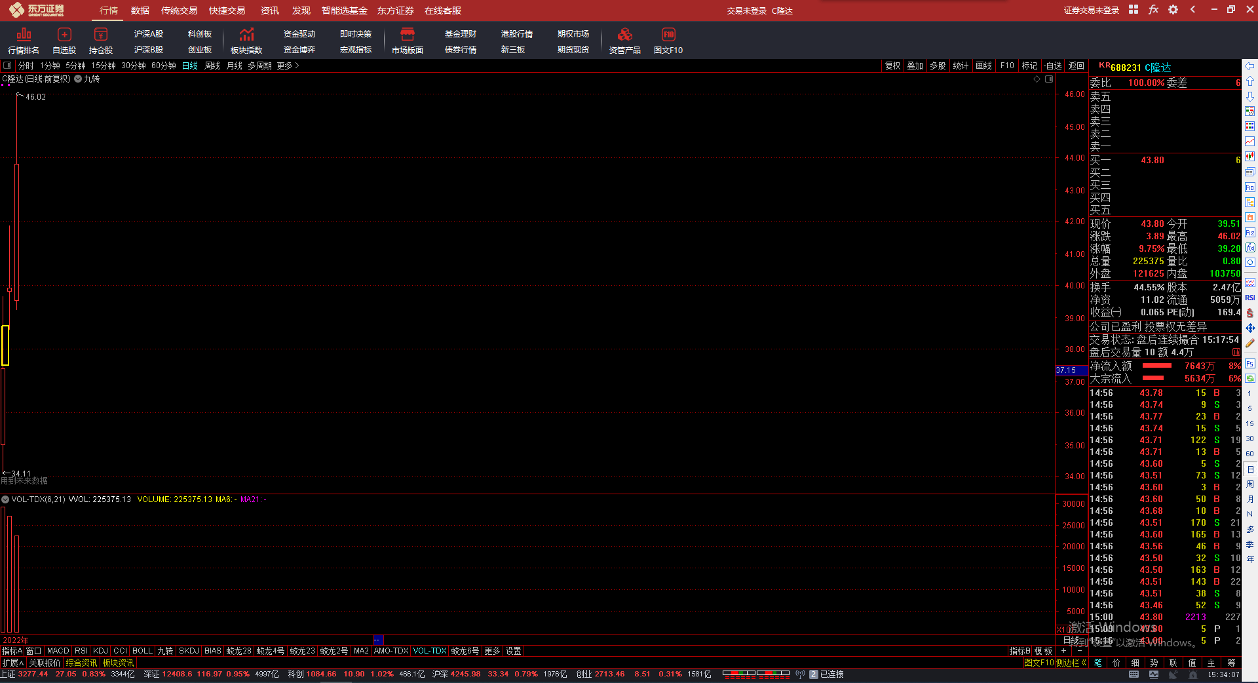Click the keyboard icon in status bar
The height and width of the screenshot is (683, 1258).
click(1134, 674)
